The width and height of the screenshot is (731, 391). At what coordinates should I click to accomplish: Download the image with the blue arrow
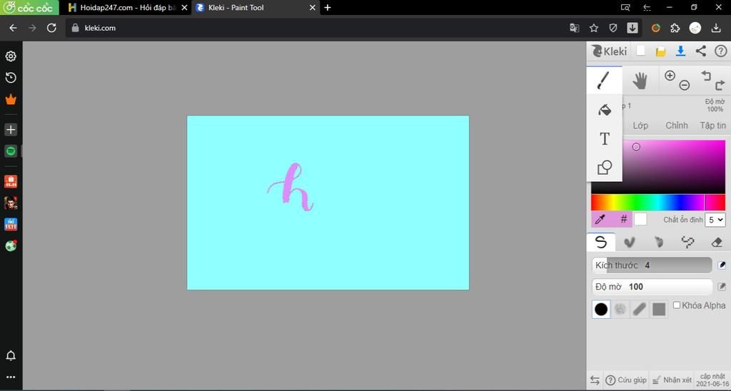click(680, 51)
